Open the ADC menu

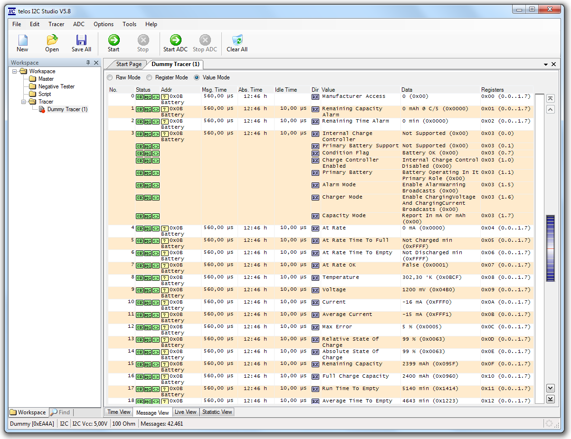(78, 24)
